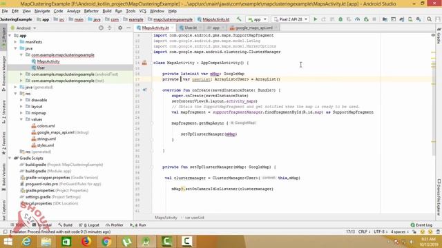Open the app run configuration dropdown
Image resolution: width=442 pixels, height=248 pixels.
pos(257,19)
